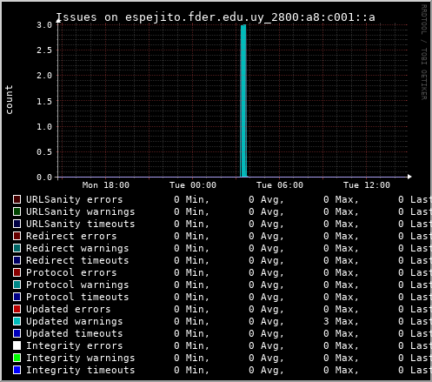Click the Updated errors red swatch
Screen dimensions: 432x382
click(17, 309)
